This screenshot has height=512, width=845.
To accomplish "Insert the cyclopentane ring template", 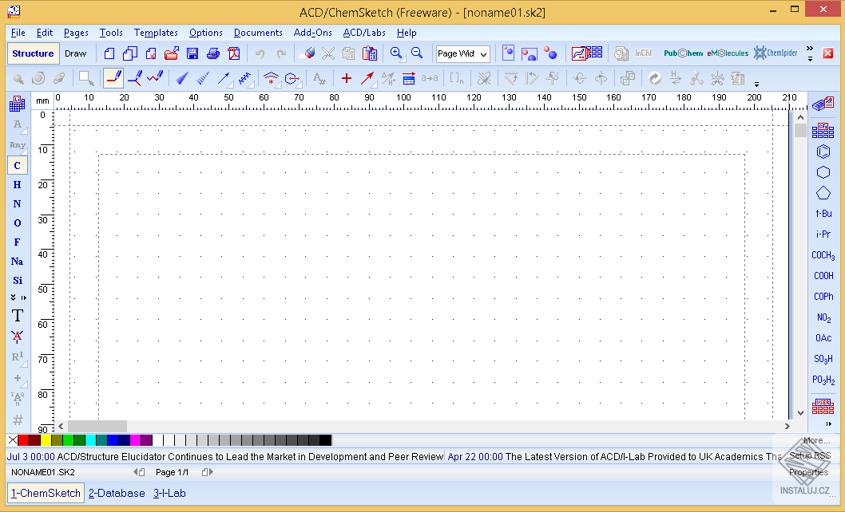I will (x=823, y=193).
